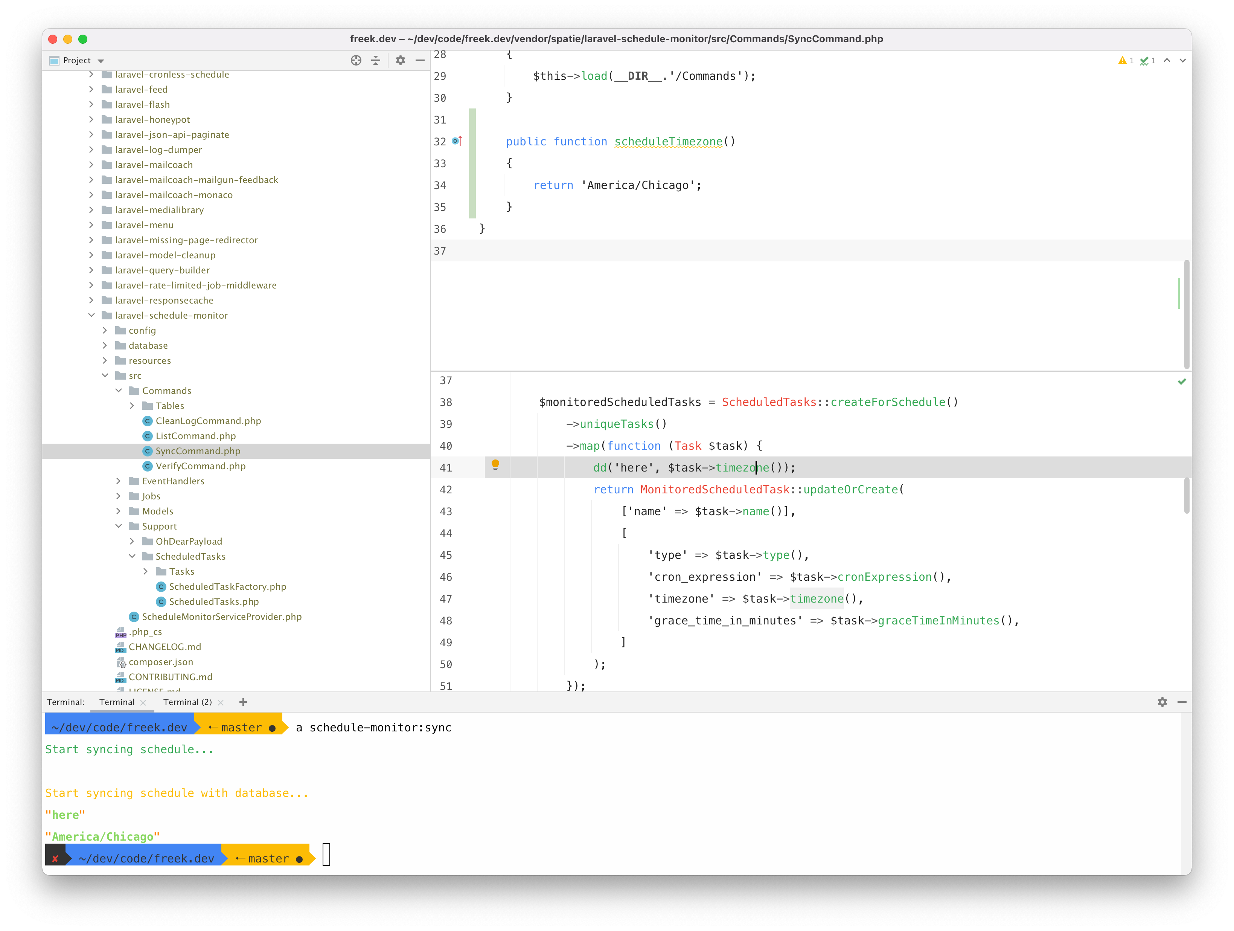Select VerifyCommand.php in the project tree

pos(200,466)
